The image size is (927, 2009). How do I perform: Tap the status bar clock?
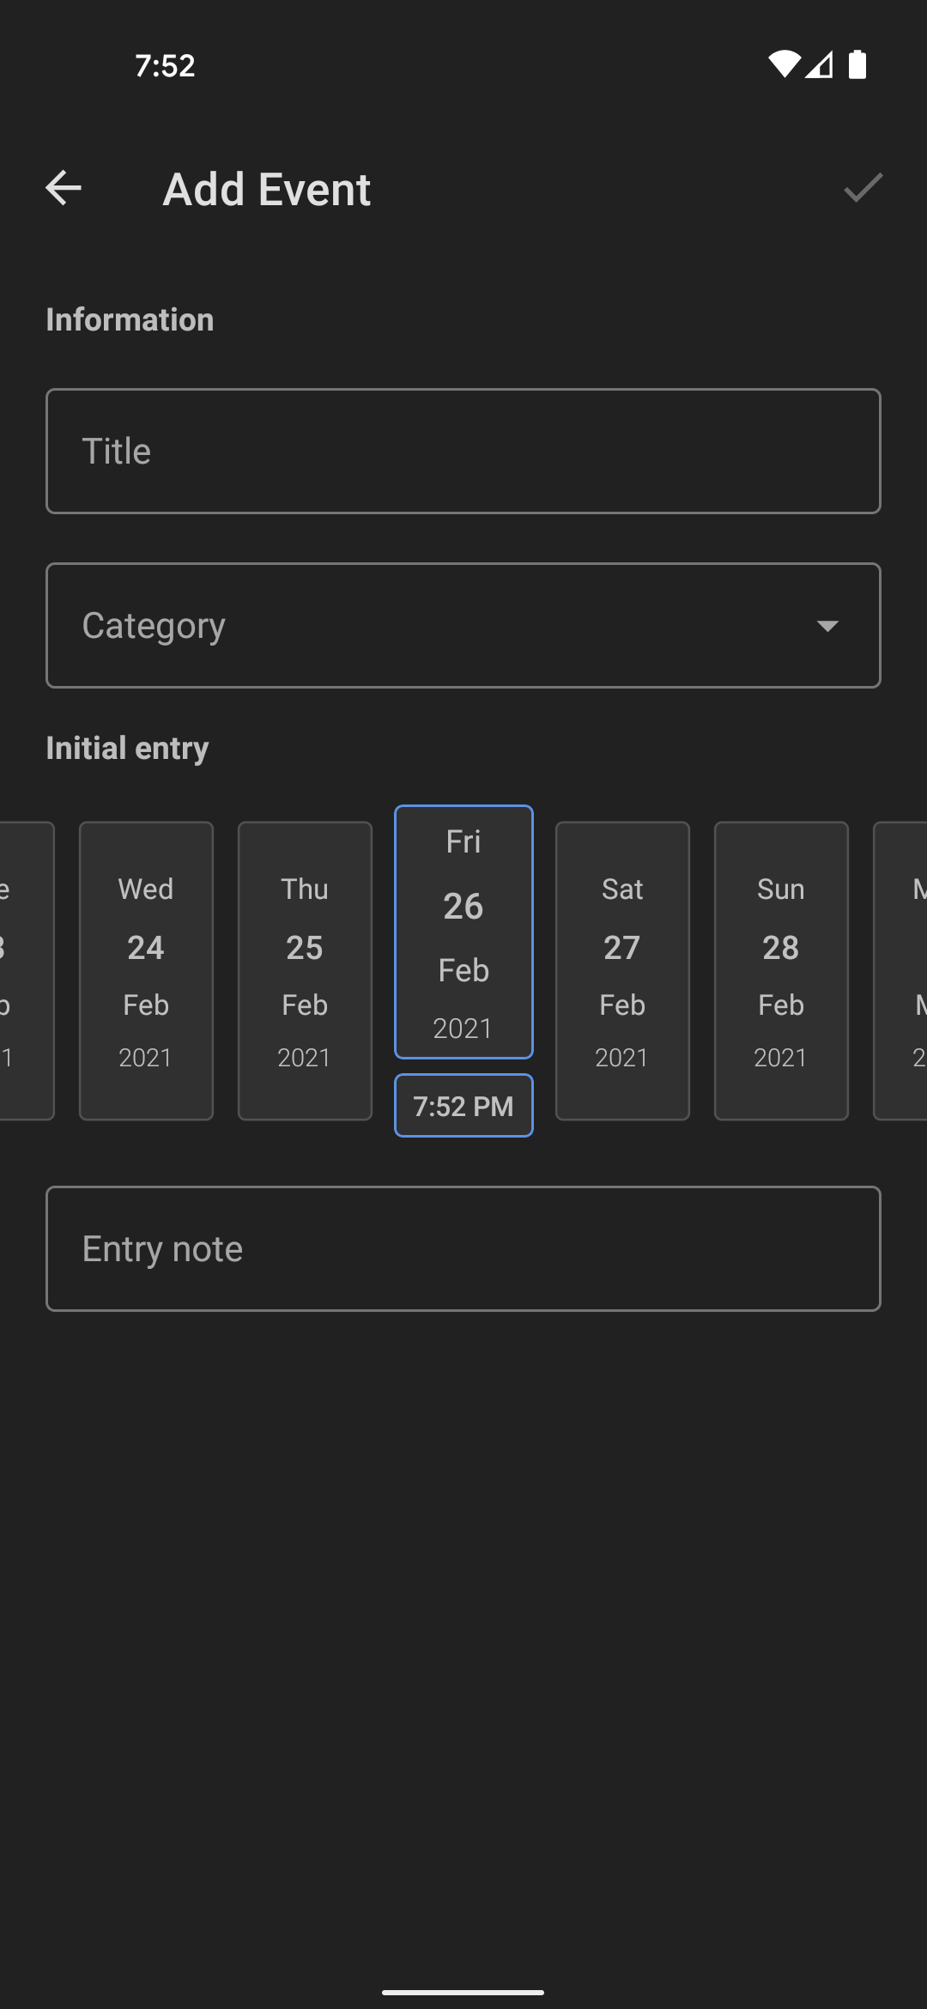pyautogui.click(x=165, y=65)
